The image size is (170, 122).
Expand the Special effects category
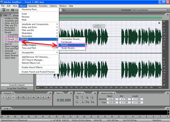tap(3, 44)
